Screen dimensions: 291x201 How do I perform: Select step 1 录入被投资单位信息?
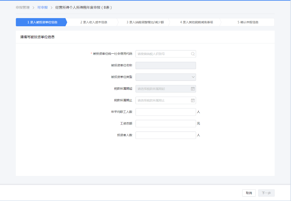(x=42, y=22)
